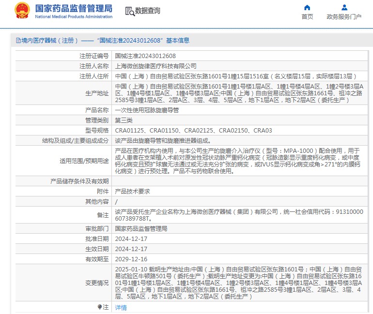373x314 pixels.
Task: Select expiry date 2029-12-16
Action: [x=131, y=259]
